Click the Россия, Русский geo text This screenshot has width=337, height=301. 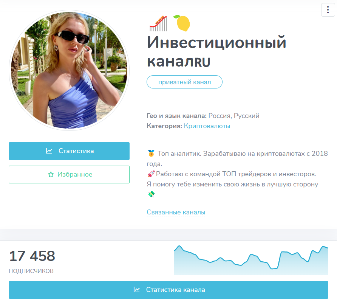click(234, 116)
